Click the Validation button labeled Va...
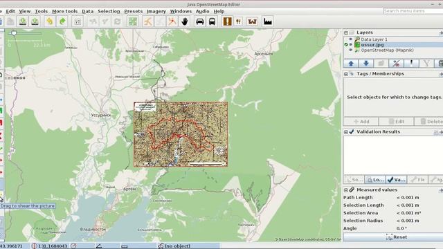Screen dimensions: 443x249 (x=396, y=180)
